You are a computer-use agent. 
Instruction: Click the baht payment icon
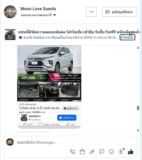pos(121,152)
